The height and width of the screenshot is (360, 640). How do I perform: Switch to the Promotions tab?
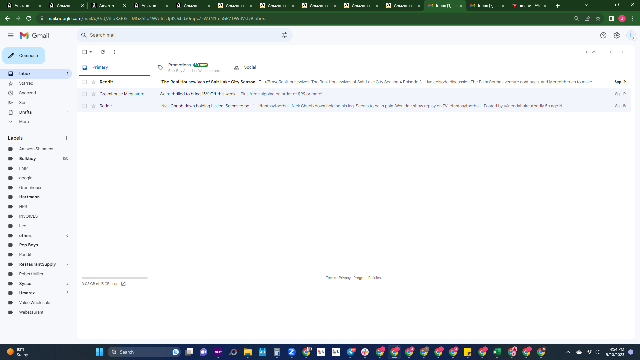point(189,67)
